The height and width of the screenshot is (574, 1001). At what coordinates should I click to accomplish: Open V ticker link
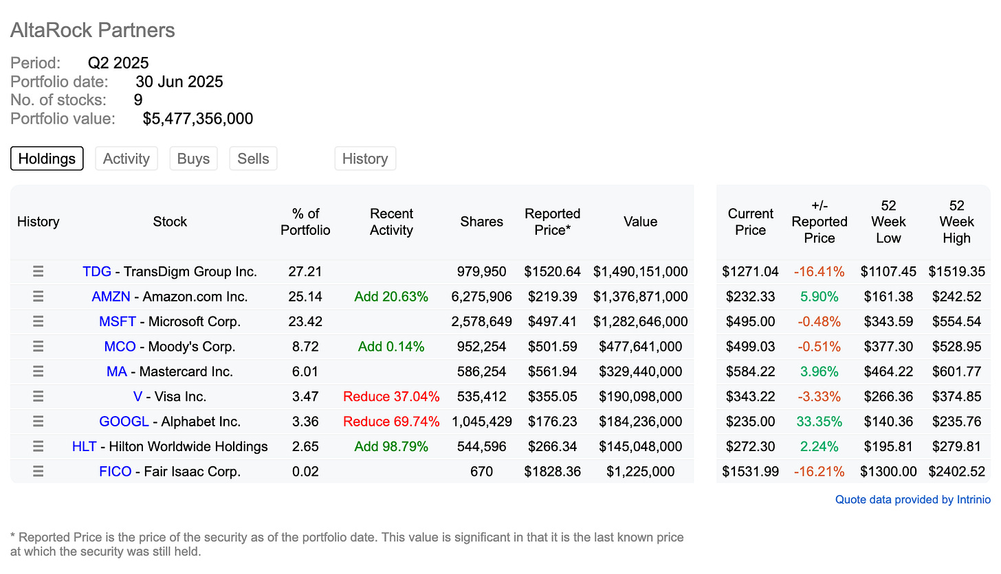(x=137, y=397)
